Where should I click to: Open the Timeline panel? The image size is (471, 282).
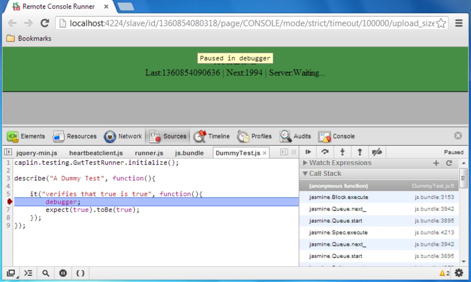pos(212,137)
